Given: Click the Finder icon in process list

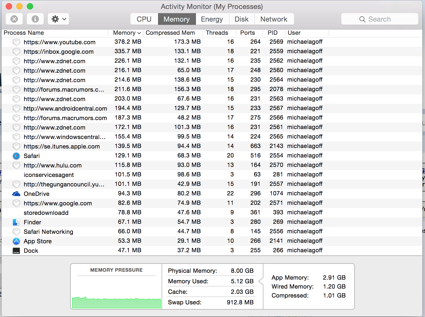Looking at the screenshot, I should click(16, 222).
